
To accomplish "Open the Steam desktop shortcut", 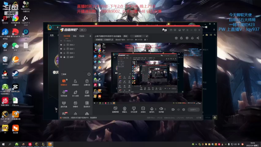I will tap(15, 74).
